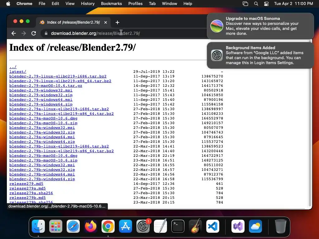Open Visual Studio Code from the dock
319x239 pixels.
tap(213, 226)
